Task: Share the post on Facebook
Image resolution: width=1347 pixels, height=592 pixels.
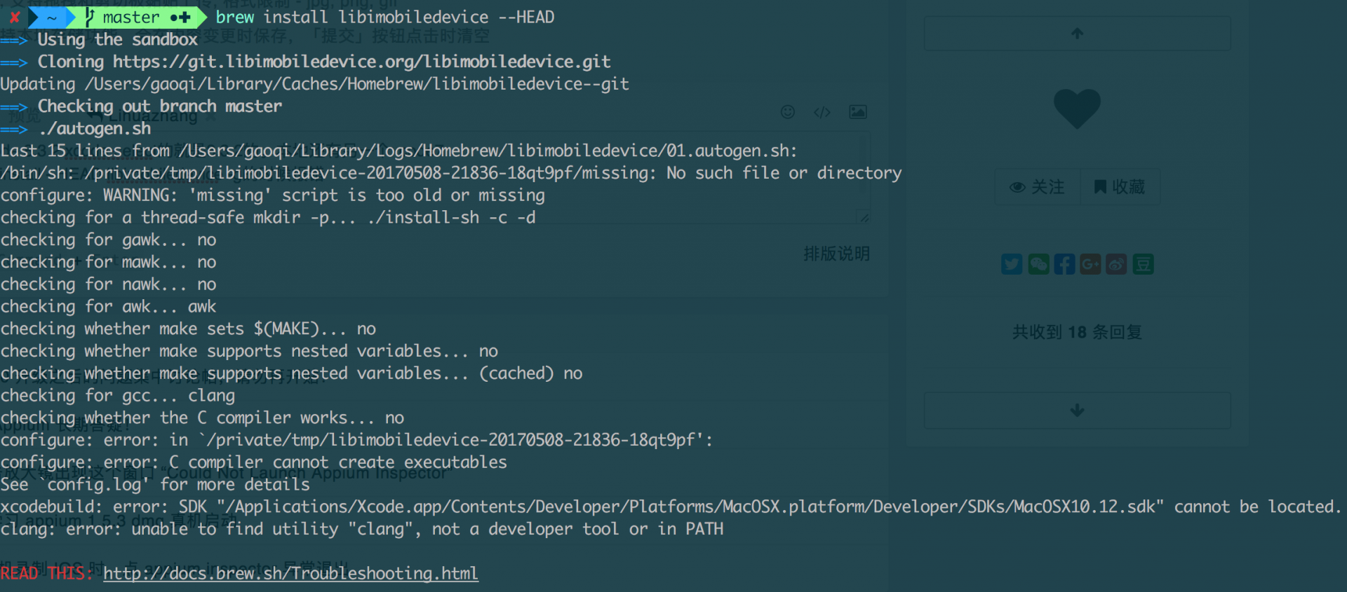Action: pyautogui.click(x=1064, y=264)
